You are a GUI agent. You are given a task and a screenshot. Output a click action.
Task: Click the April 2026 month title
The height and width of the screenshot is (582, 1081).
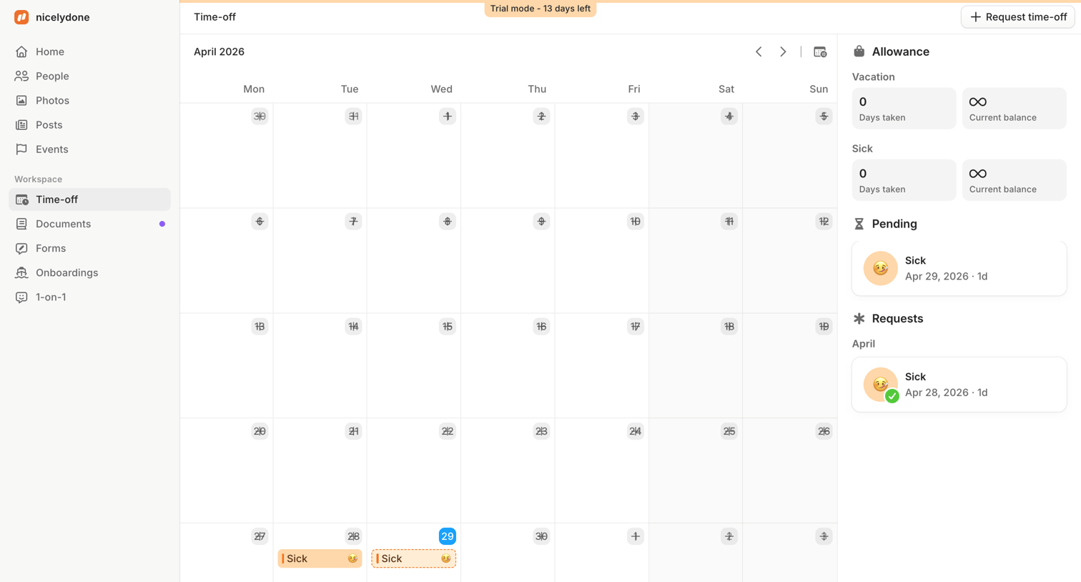click(219, 51)
